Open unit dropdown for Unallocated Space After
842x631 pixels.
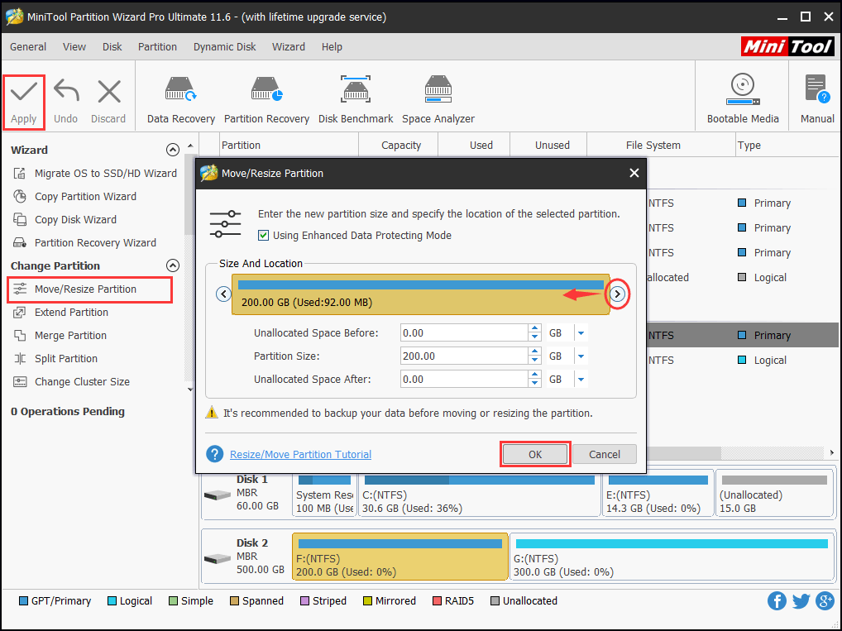[x=581, y=379]
